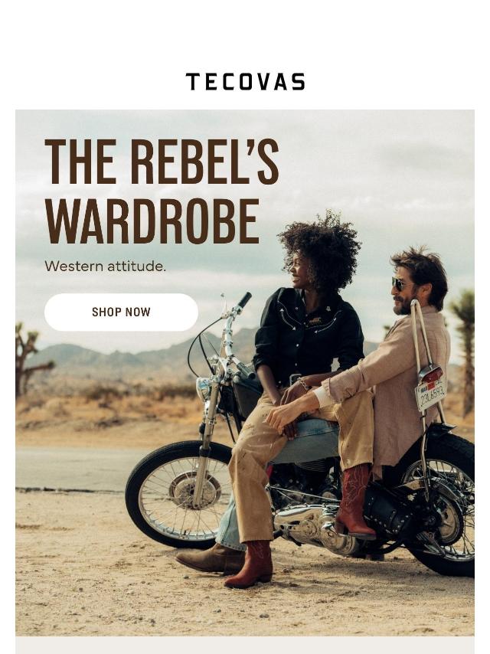Click the woman's black western shirt
This screenshot has height=654, width=490.
coord(309,334)
